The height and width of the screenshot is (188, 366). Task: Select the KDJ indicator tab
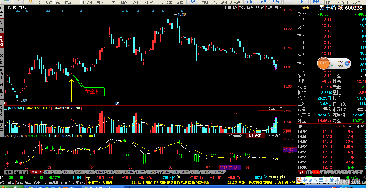click(x=48, y=172)
